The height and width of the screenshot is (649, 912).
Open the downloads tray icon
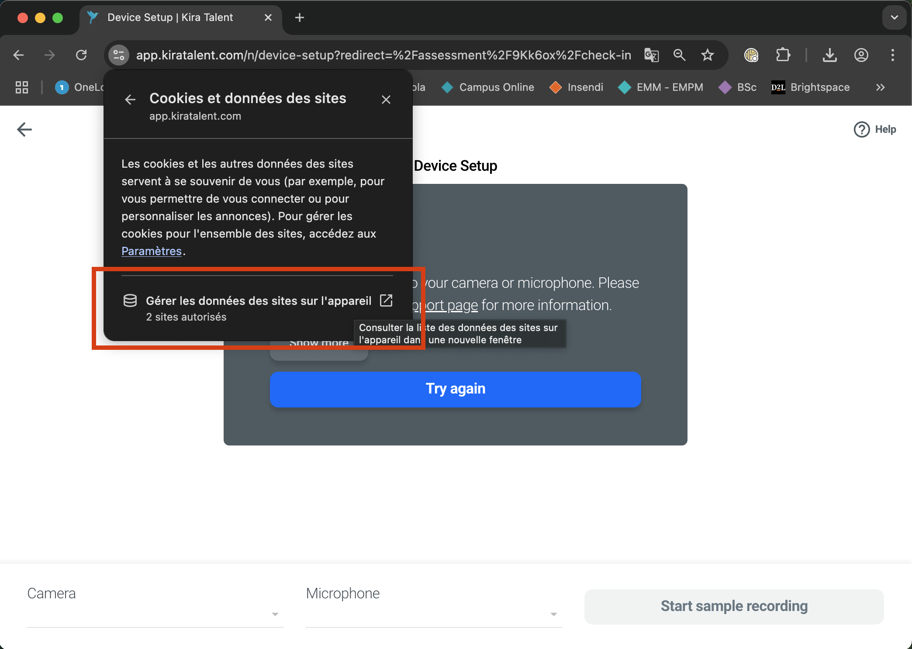point(829,55)
